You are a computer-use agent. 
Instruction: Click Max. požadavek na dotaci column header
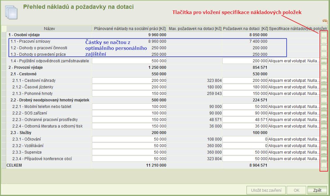(x=195, y=29)
